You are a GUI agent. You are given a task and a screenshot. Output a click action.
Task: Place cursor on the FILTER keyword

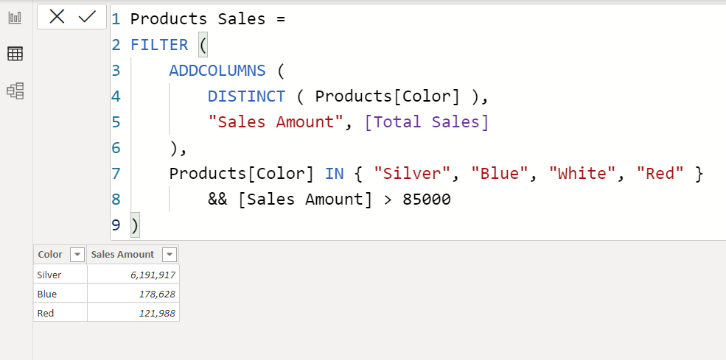point(159,45)
